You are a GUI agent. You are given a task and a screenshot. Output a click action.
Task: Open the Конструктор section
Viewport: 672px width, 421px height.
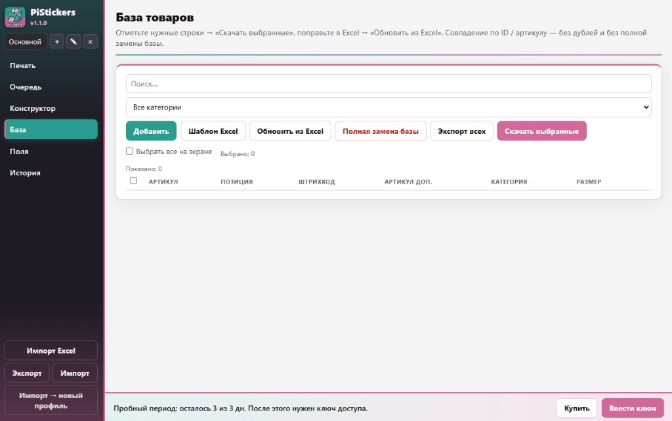click(x=51, y=108)
